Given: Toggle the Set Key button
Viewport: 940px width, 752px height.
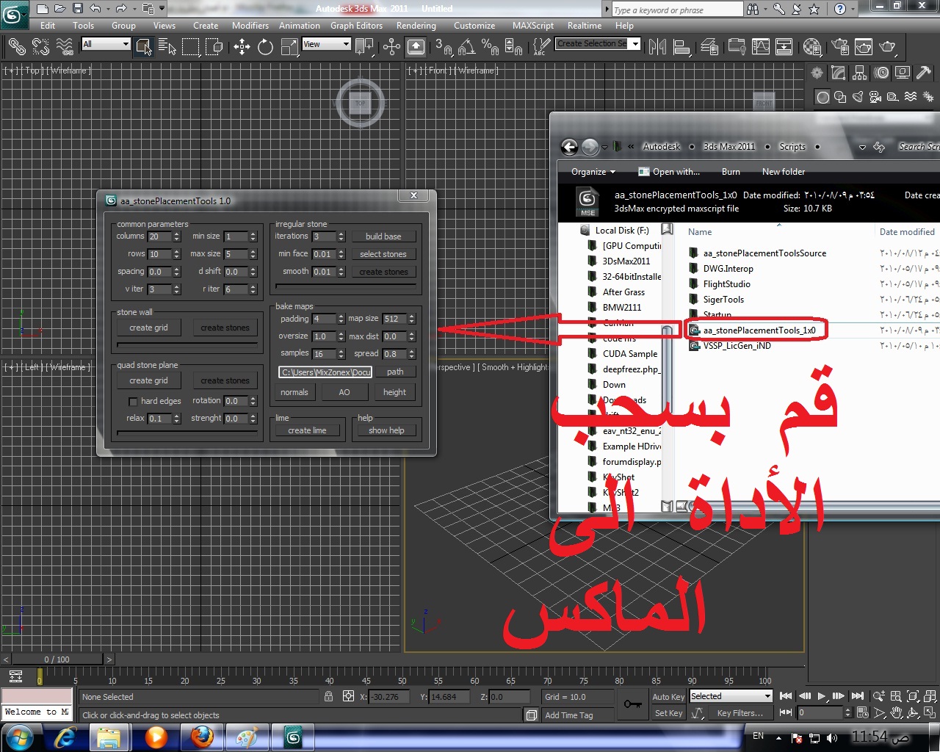Looking at the screenshot, I should (x=668, y=713).
